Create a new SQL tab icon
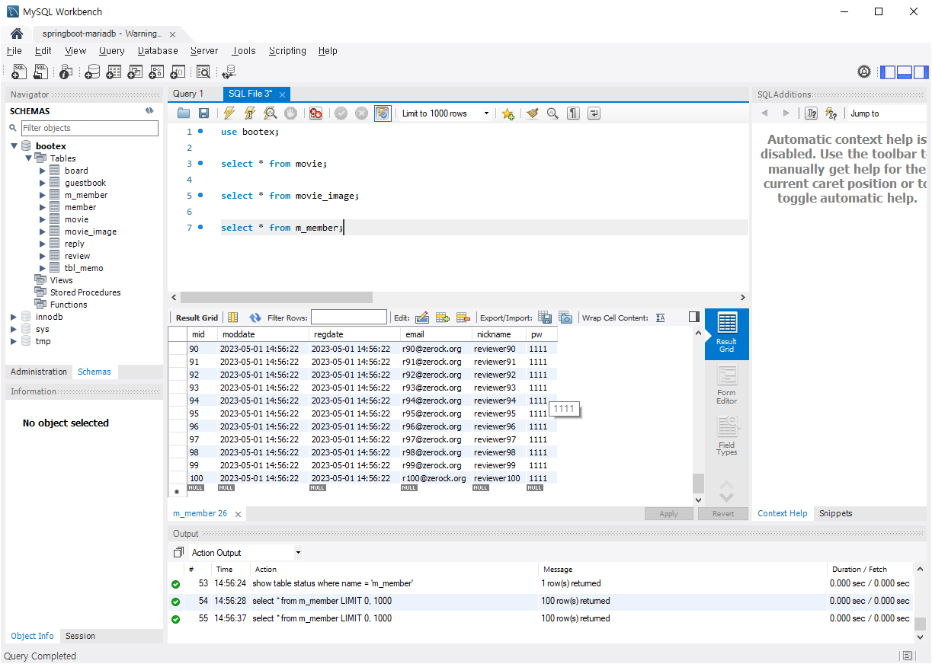 pyautogui.click(x=19, y=72)
